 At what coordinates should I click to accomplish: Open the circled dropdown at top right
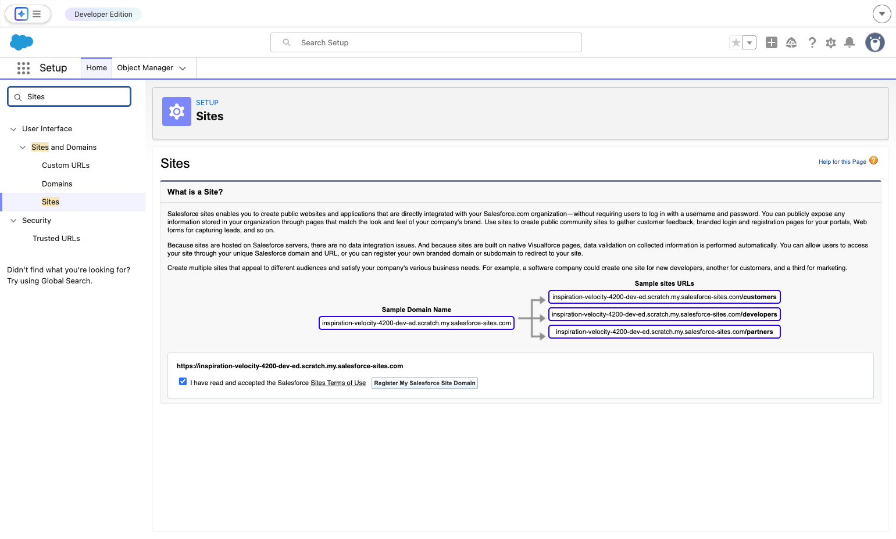pos(882,14)
